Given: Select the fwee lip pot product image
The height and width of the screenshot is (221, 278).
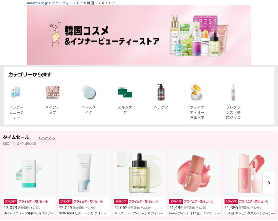Looking at the screenshot, I should [194, 173].
